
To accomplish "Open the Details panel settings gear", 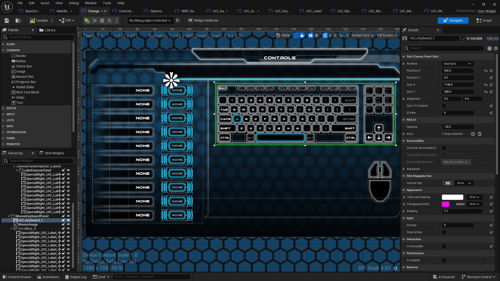I will (x=496, y=48).
